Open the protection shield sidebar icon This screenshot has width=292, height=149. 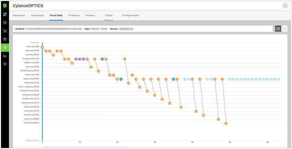click(5, 23)
